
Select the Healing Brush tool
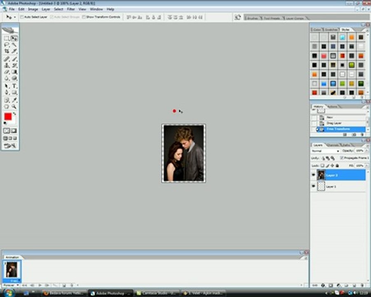[7, 59]
